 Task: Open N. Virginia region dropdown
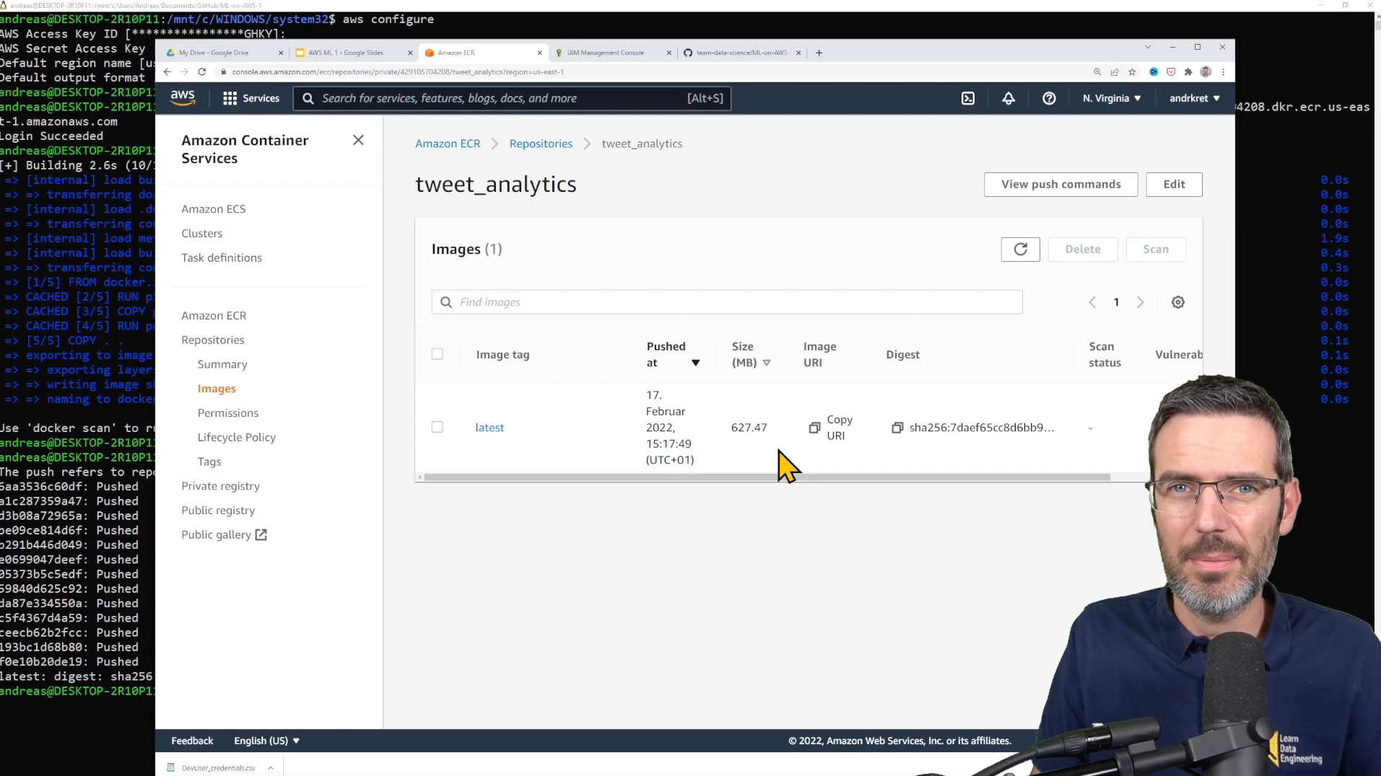pos(1112,98)
